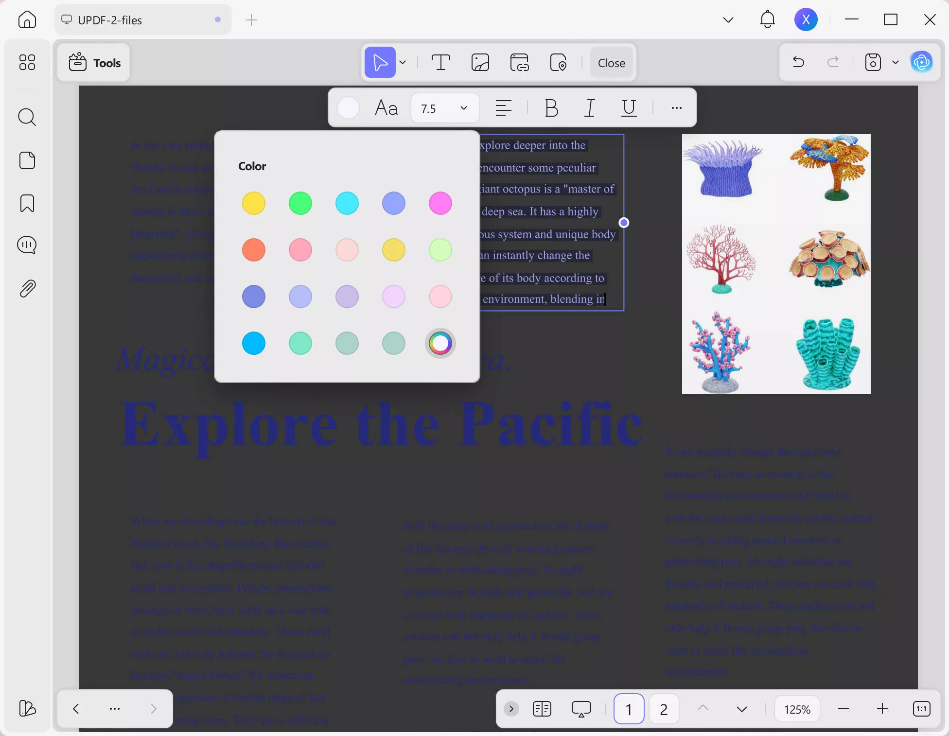Open the attachments paperclip icon

click(x=27, y=289)
